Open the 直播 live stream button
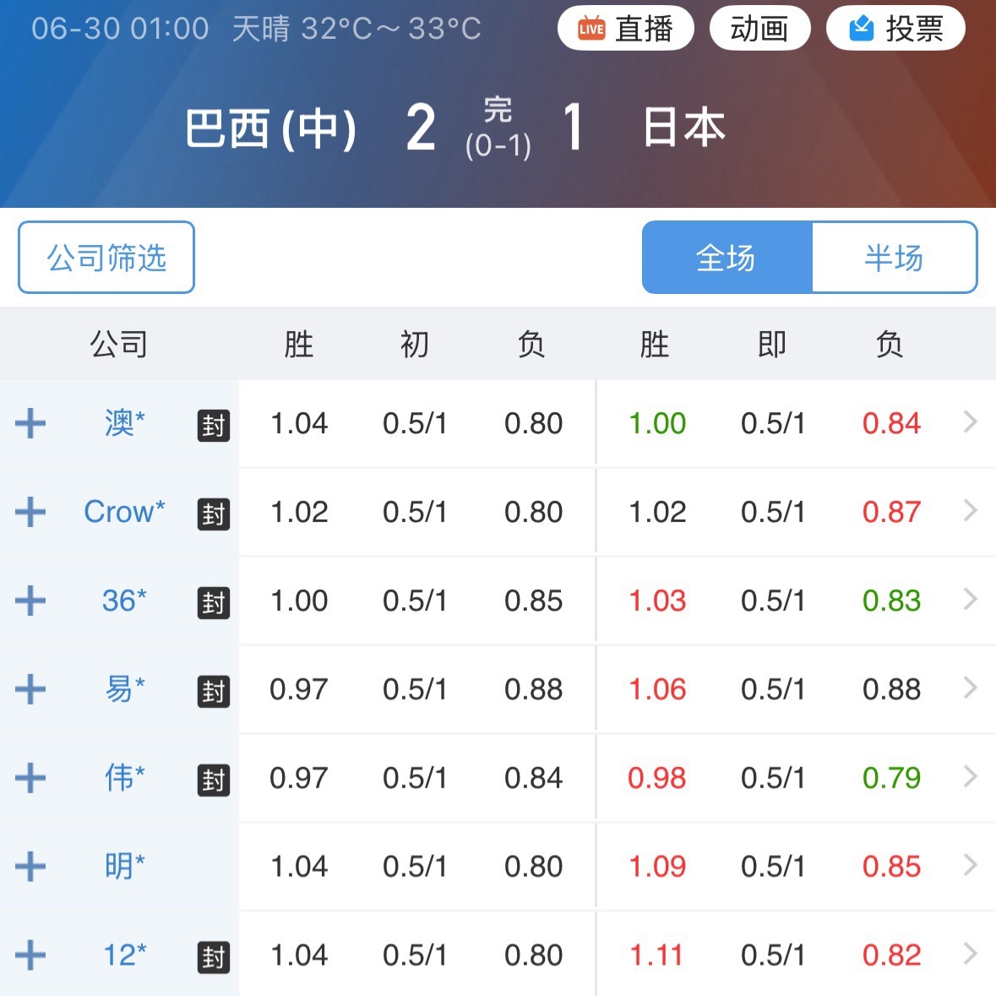996x996 pixels. click(626, 29)
